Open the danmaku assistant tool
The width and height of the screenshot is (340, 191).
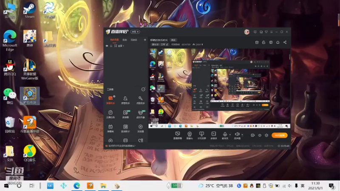pyautogui.click(x=110, y=100)
